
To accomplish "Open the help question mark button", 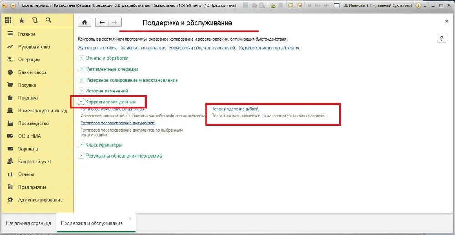I will pyautogui.click(x=441, y=39).
